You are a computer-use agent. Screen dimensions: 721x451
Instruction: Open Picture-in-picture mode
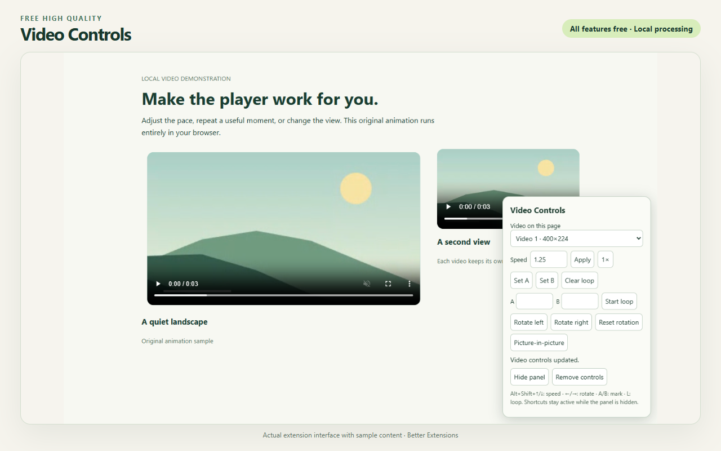click(539, 342)
